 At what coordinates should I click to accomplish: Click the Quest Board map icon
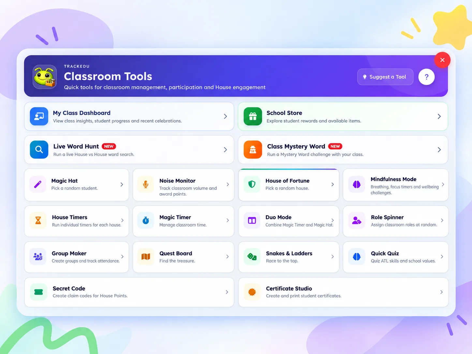click(146, 257)
